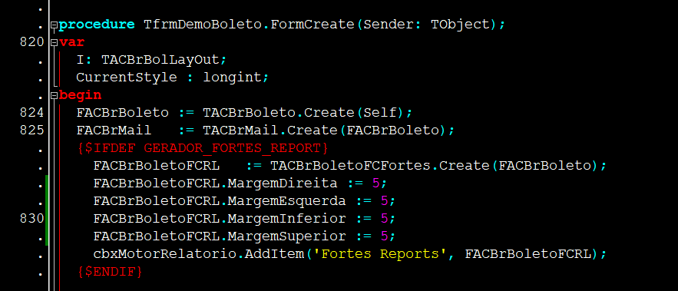Click gutter line number 830
678x291 pixels.
pos(32,218)
